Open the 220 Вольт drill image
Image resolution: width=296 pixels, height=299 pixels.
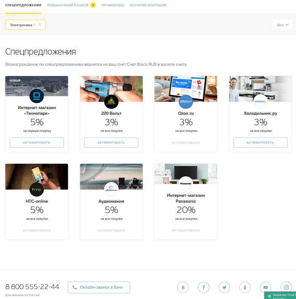tap(111, 89)
